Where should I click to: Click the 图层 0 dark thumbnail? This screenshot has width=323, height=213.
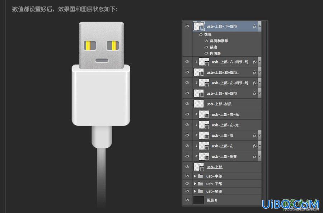pos(198,200)
